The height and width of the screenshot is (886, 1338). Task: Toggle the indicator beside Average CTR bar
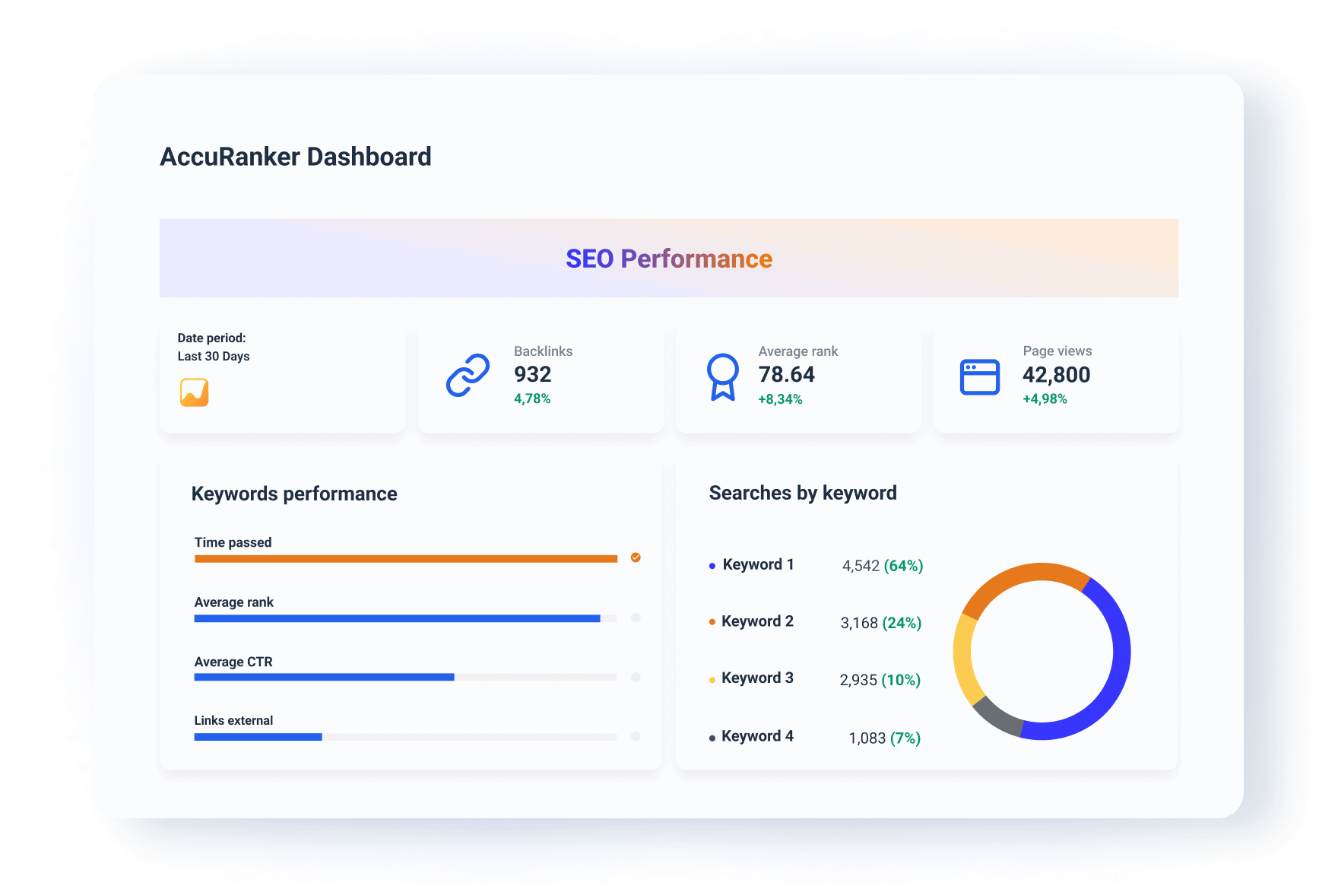tap(636, 677)
